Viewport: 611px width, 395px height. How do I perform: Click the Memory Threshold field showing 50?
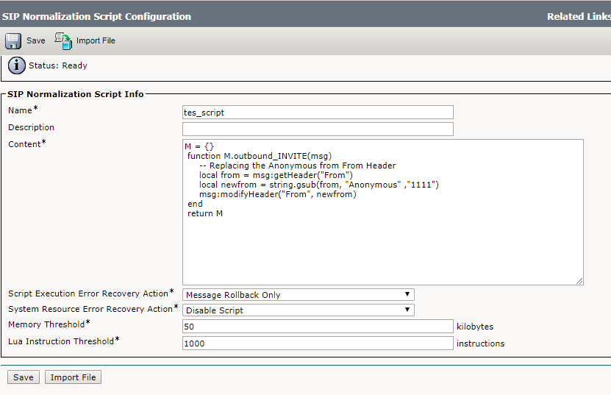tap(318, 327)
